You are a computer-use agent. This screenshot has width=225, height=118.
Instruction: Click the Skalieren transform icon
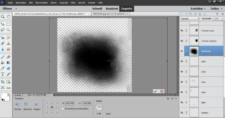(x=26, y=104)
